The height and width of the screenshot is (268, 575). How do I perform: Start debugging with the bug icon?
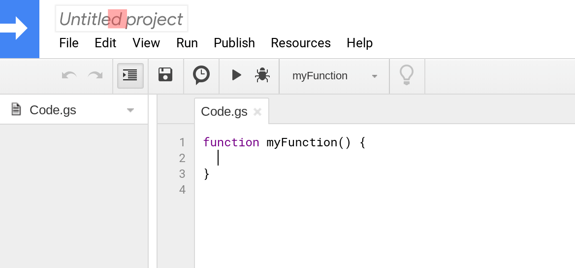coord(262,75)
